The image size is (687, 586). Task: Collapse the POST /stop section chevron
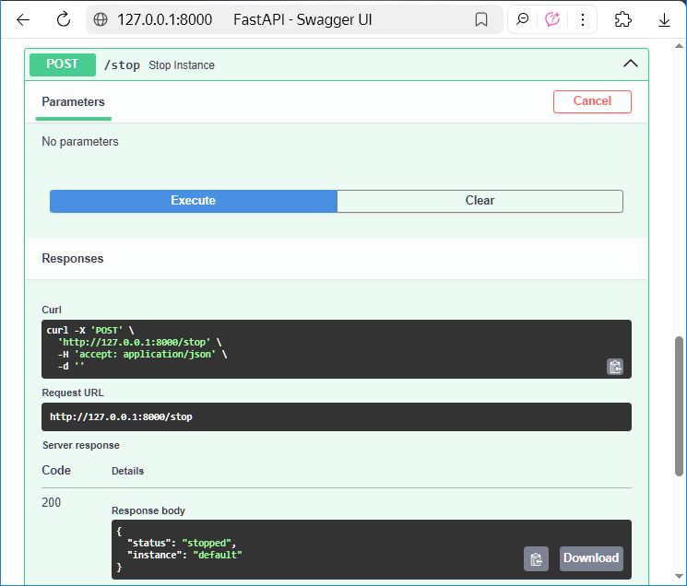631,64
